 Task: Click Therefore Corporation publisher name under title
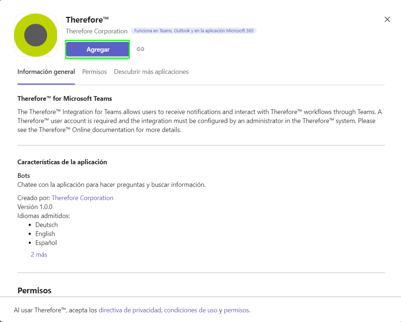pos(96,31)
